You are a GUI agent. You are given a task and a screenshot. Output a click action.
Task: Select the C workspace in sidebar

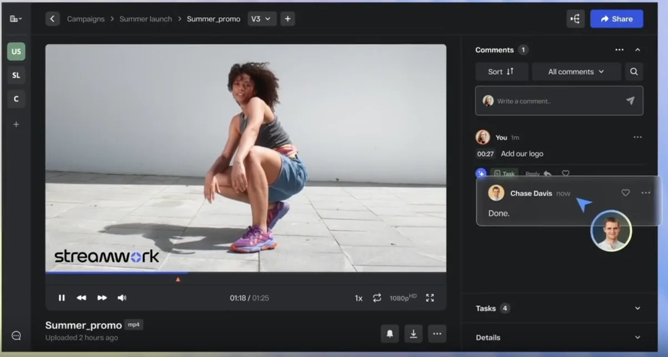coord(16,99)
